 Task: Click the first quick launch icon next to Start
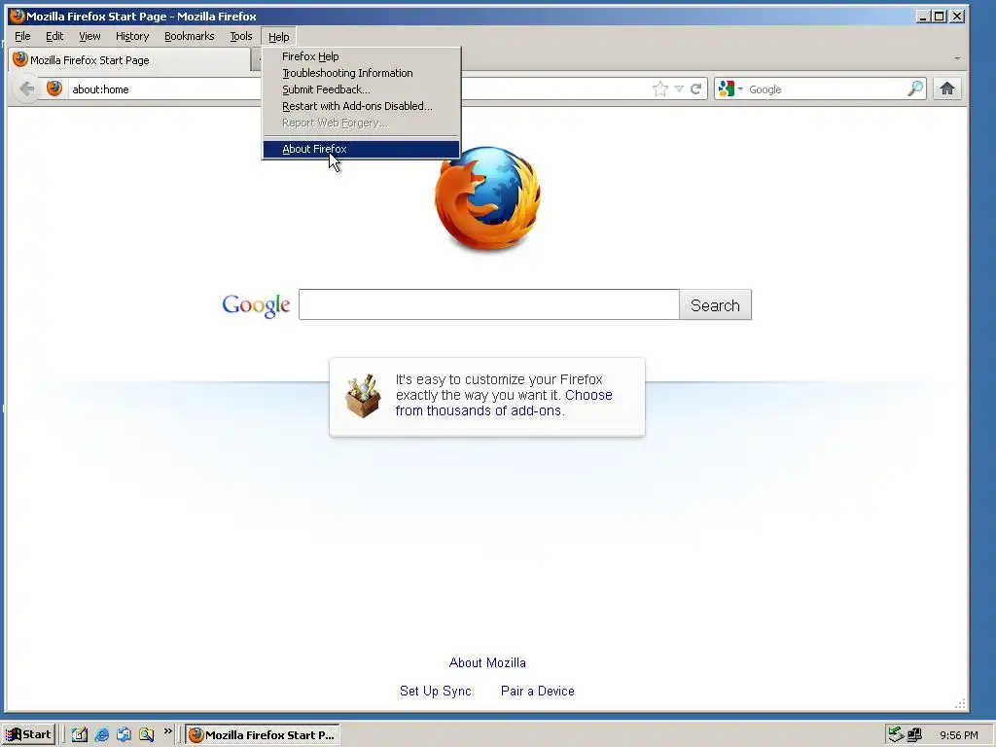80,735
